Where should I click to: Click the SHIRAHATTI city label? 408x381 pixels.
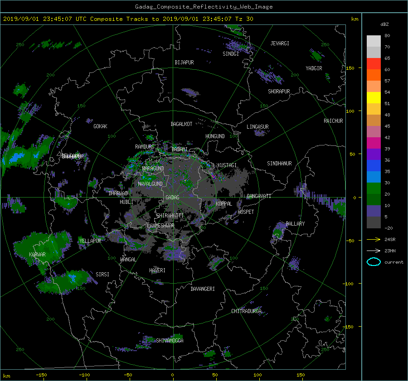pos(170,215)
